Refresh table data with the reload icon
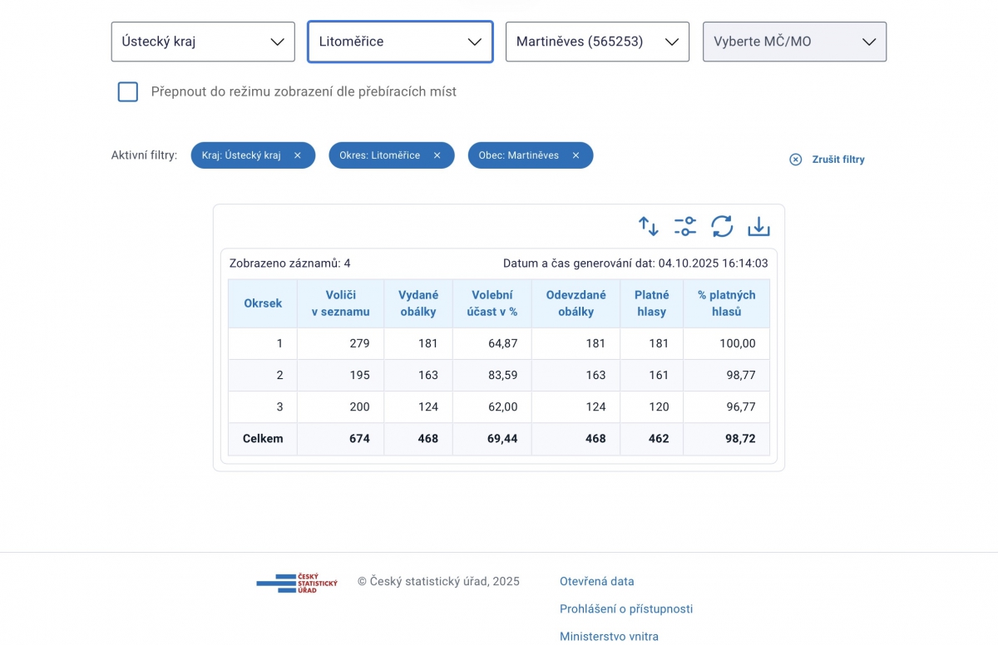 click(722, 226)
